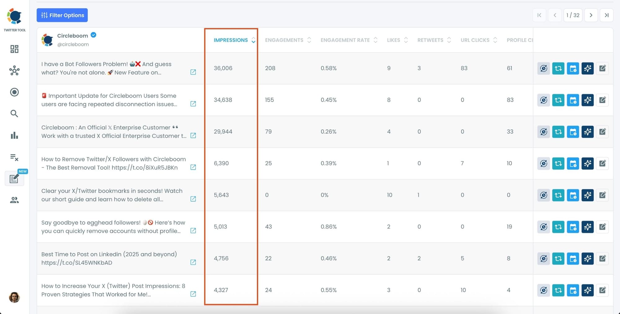Viewport: 620px width, 314px height.
Task: Click the page number field showing 1/32
Action: click(573, 15)
